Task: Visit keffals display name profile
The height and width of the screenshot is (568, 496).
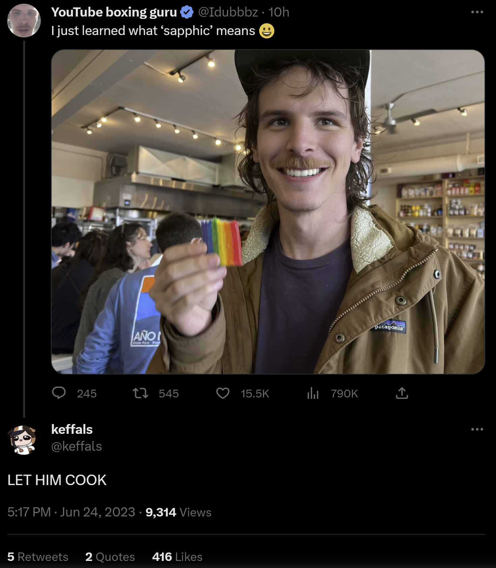Action: pos(72,429)
